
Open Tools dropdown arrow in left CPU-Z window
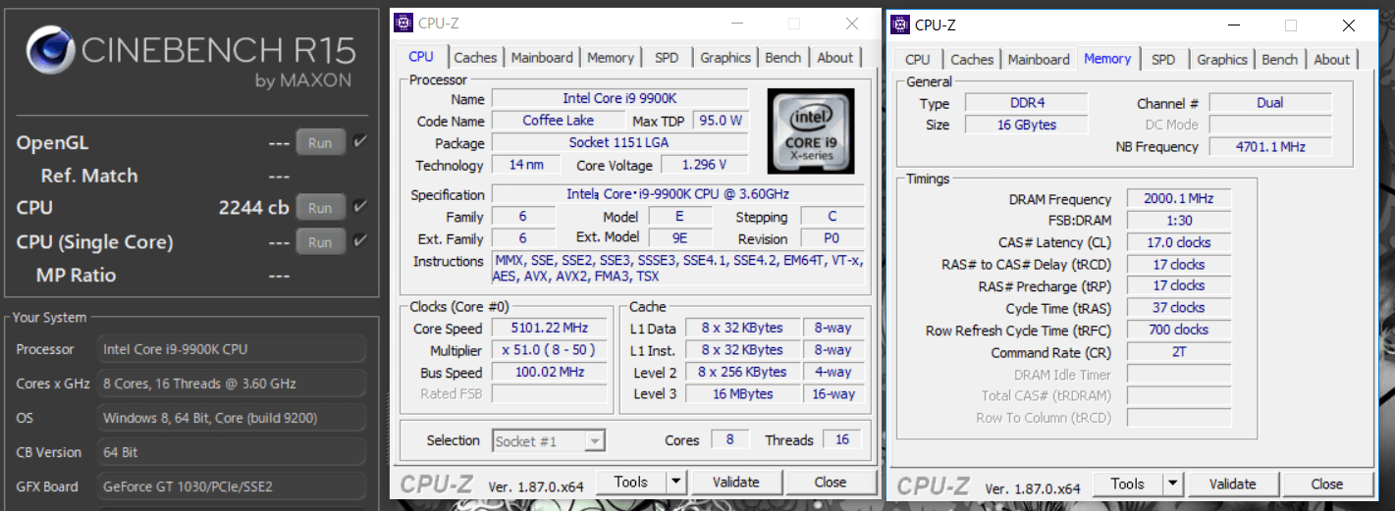[x=675, y=482]
